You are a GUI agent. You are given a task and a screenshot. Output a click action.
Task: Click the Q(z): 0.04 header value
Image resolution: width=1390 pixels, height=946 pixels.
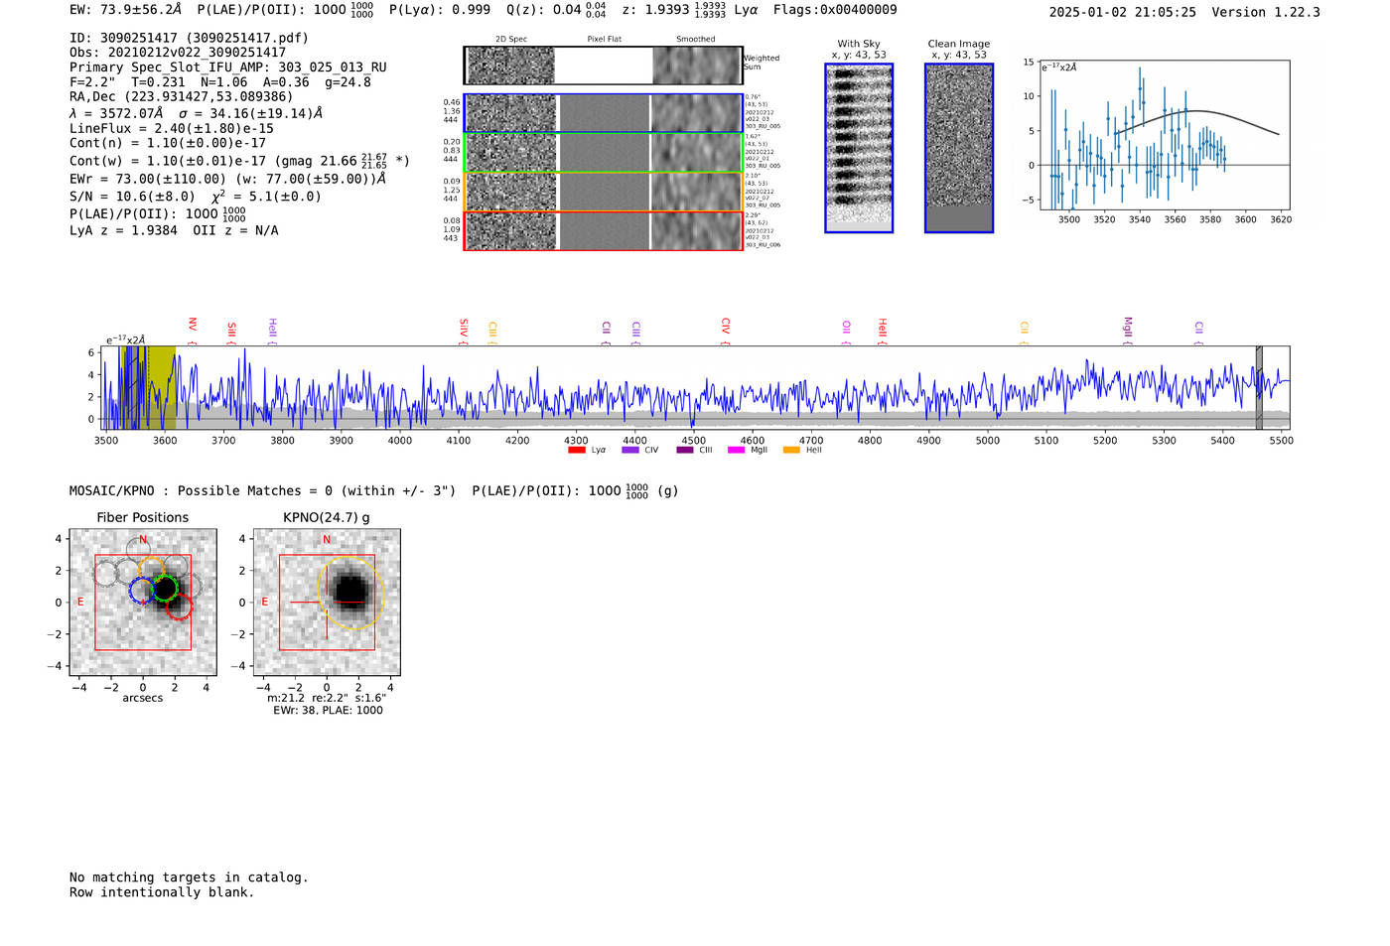click(x=557, y=10)
